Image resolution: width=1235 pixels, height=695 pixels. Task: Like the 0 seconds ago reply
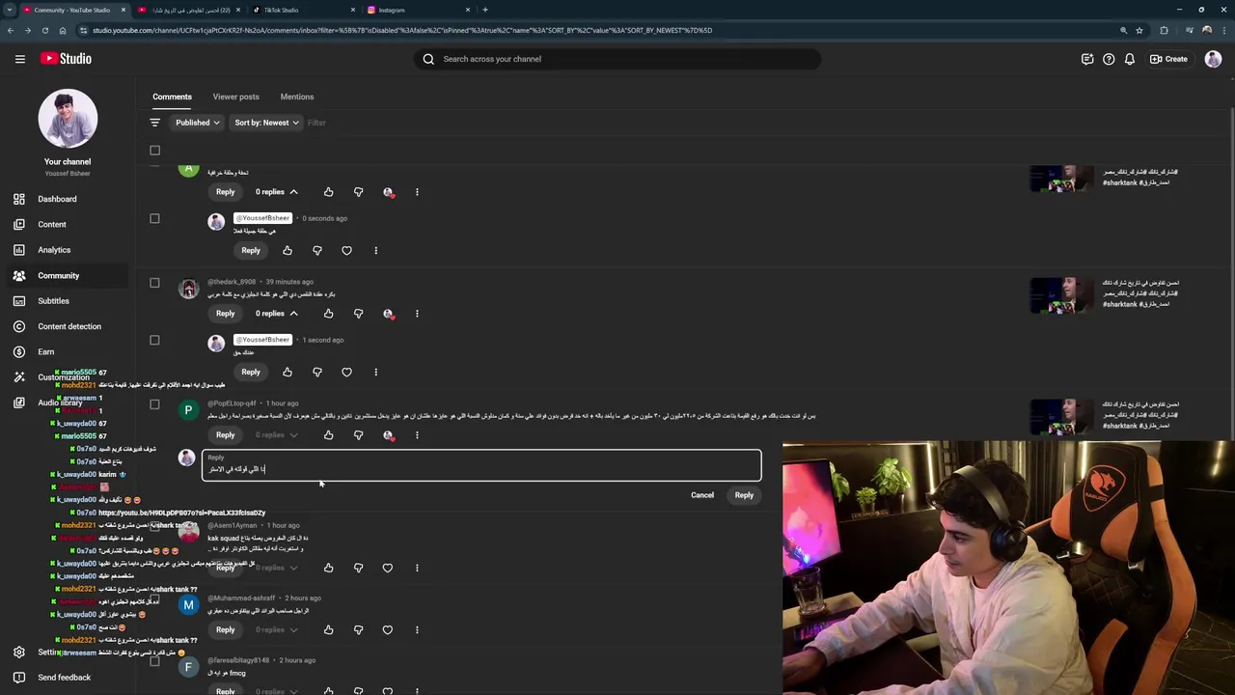288,250
